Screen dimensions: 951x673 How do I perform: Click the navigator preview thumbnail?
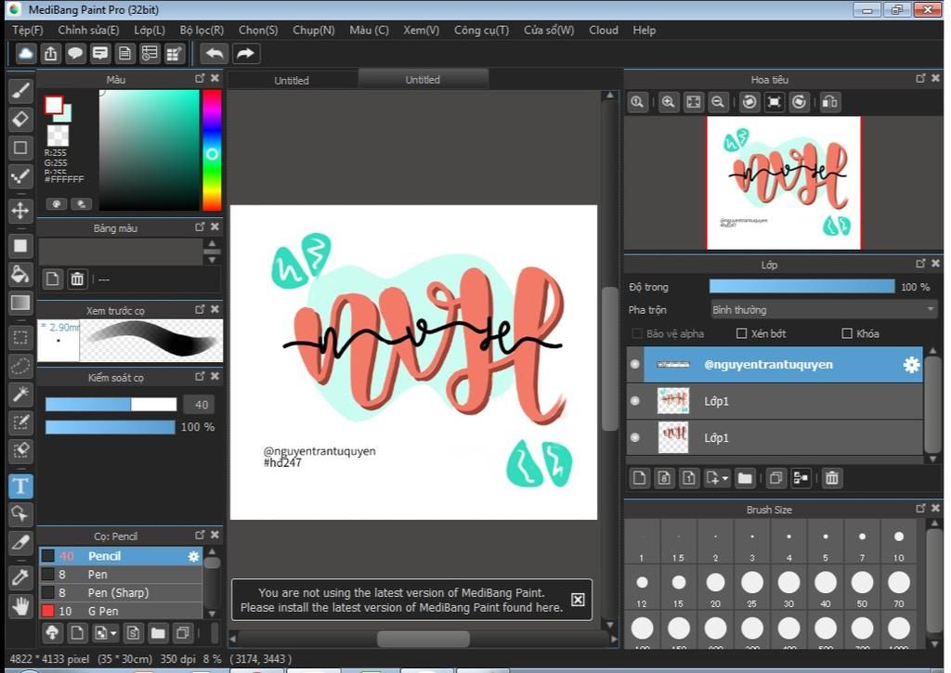pos(784,183)
